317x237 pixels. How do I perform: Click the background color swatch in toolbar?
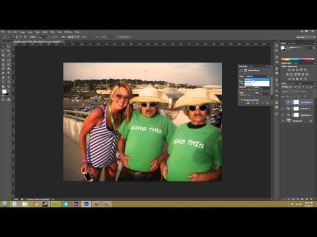(x=7, y=94)
